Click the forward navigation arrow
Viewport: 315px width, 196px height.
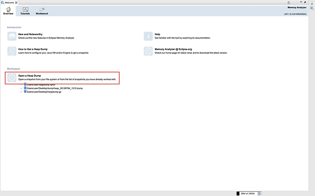(297, 3)
